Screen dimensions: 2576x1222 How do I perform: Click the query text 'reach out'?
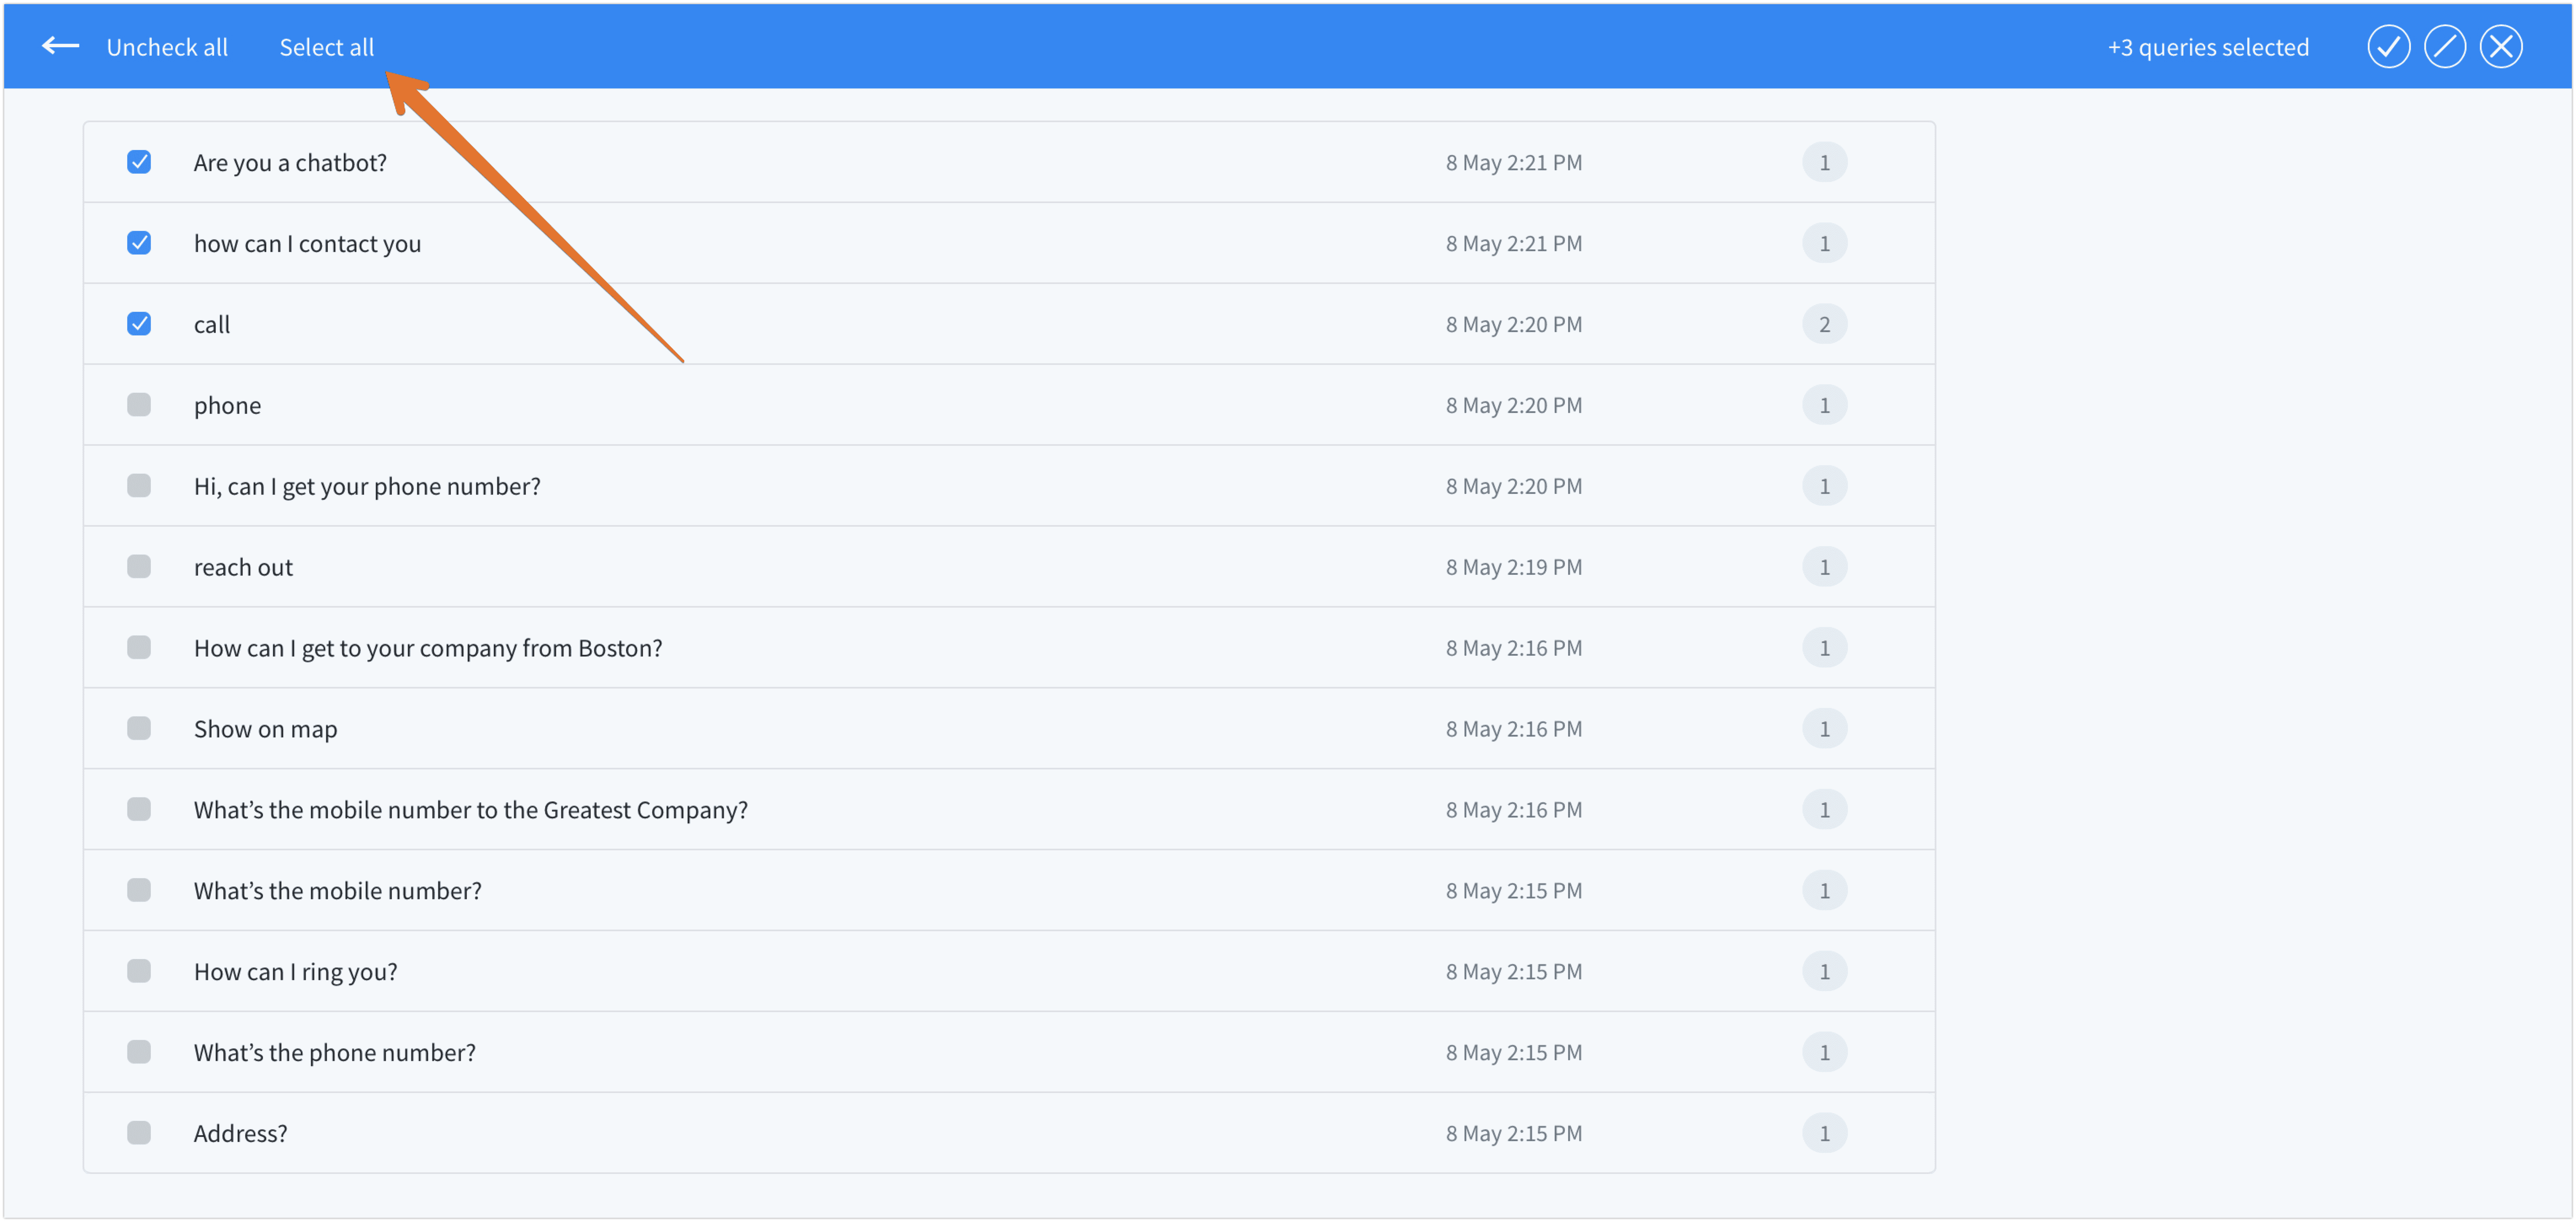pos(243,568)
